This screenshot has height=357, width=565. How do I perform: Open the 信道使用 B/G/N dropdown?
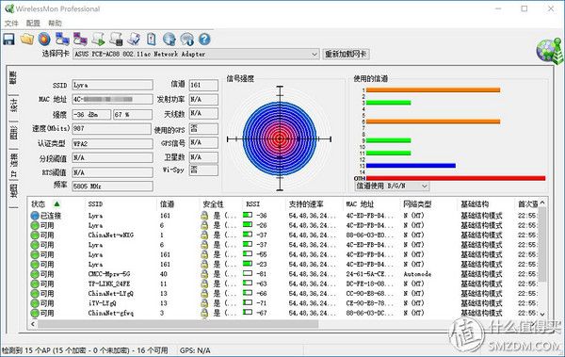tap(425, 187)
